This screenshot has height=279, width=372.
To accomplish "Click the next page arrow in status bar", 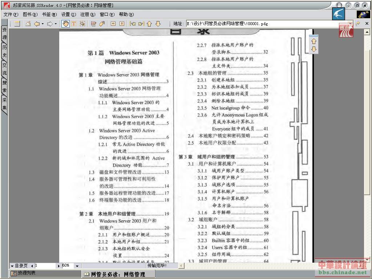I will 59,266.
